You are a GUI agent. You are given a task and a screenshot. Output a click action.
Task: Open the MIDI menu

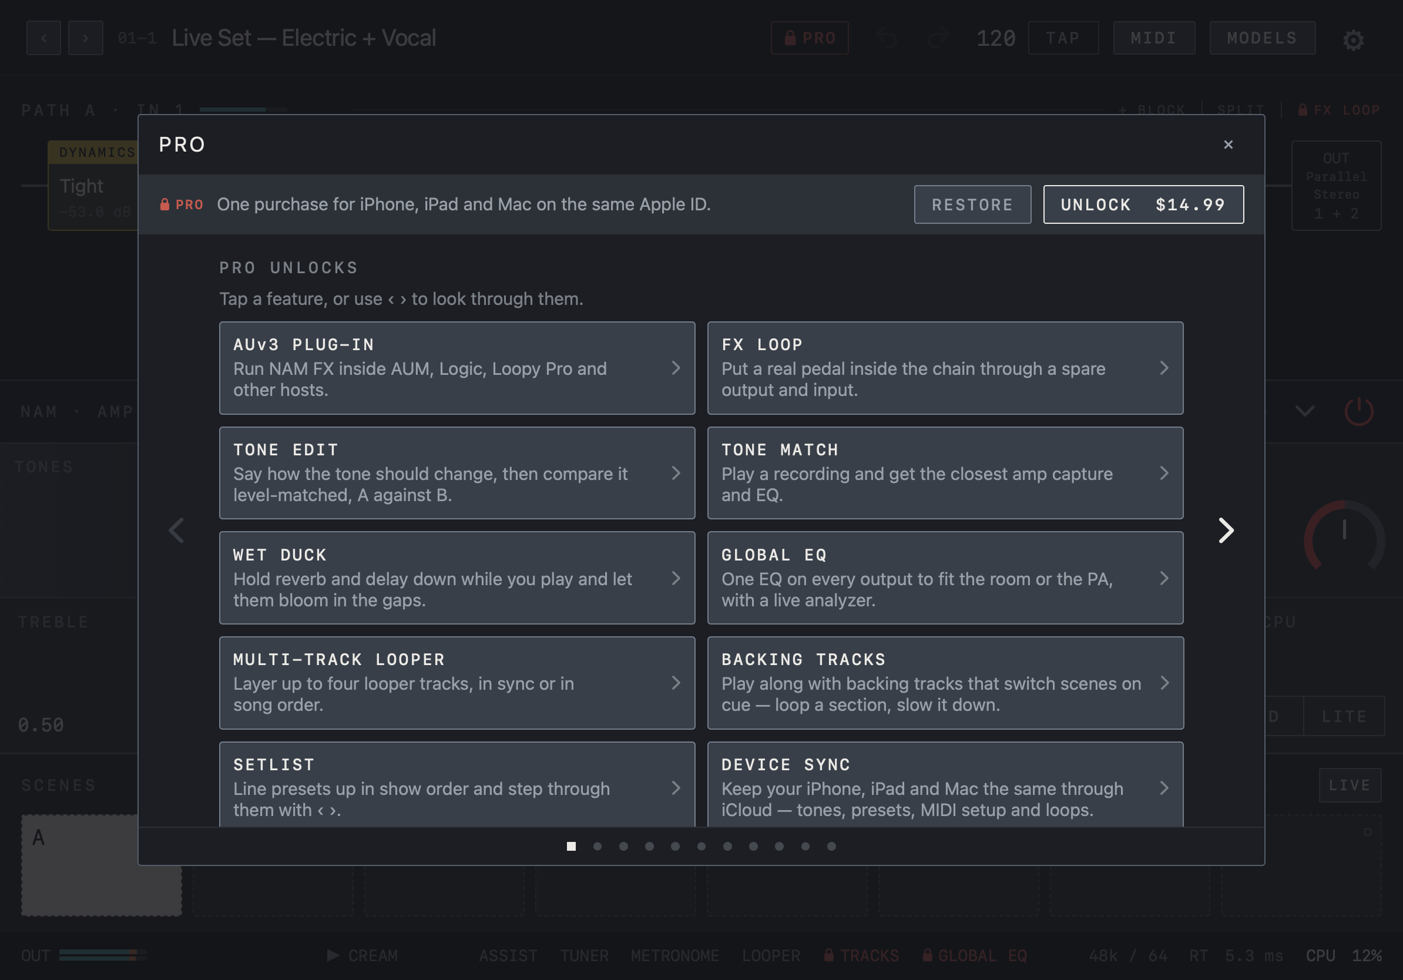[1153, 38]
